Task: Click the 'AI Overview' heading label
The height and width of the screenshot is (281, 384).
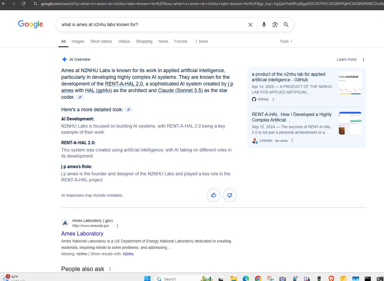Action: 80,59
